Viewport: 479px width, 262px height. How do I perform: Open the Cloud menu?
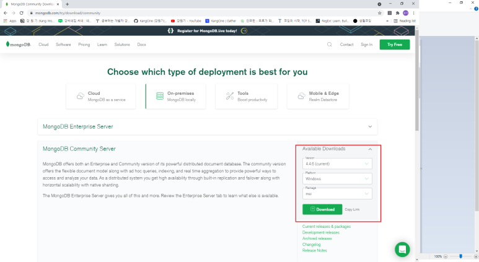click(43, 44)
